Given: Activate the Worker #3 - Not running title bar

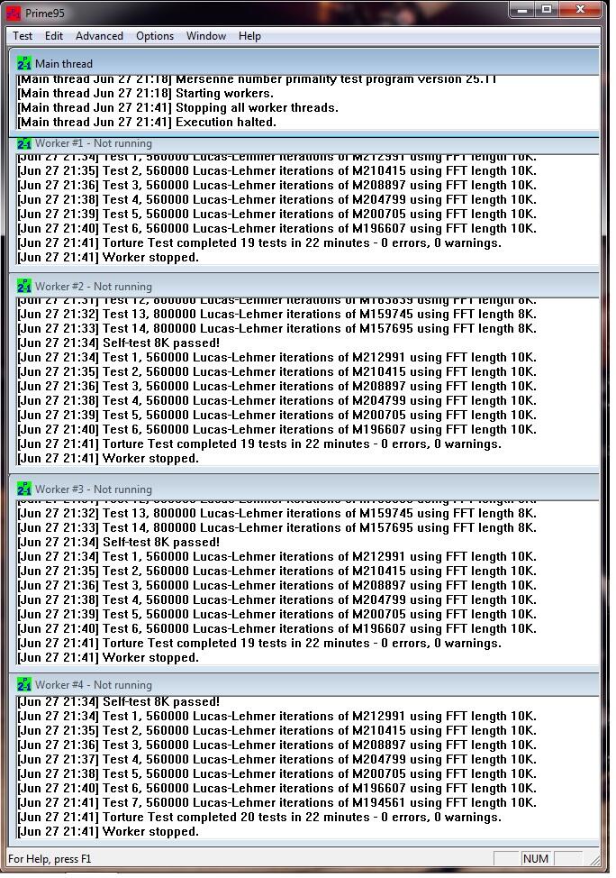Looking at the screenshot, I should click(x=304, y=489).
